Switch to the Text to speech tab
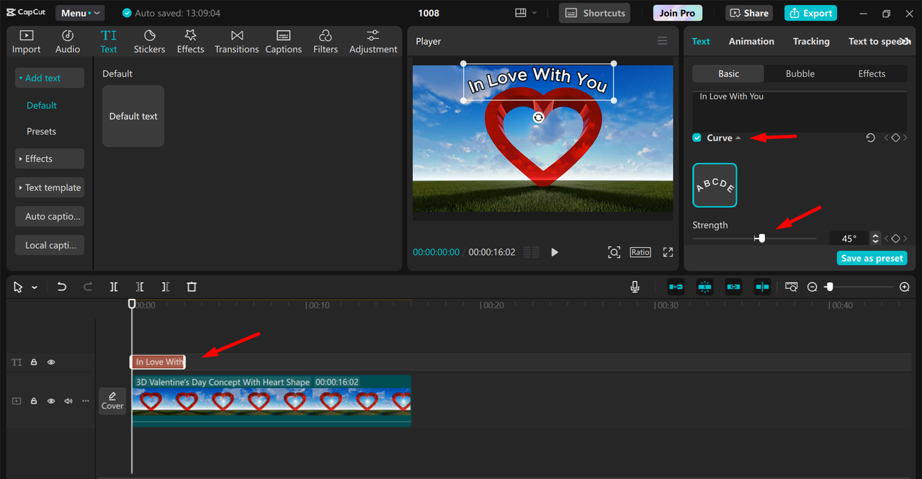 pos(874,41)
